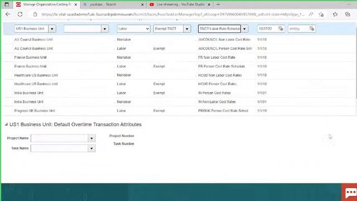Click the 12/27/22 start date field

pyautogui.click(x=268, y=28)
